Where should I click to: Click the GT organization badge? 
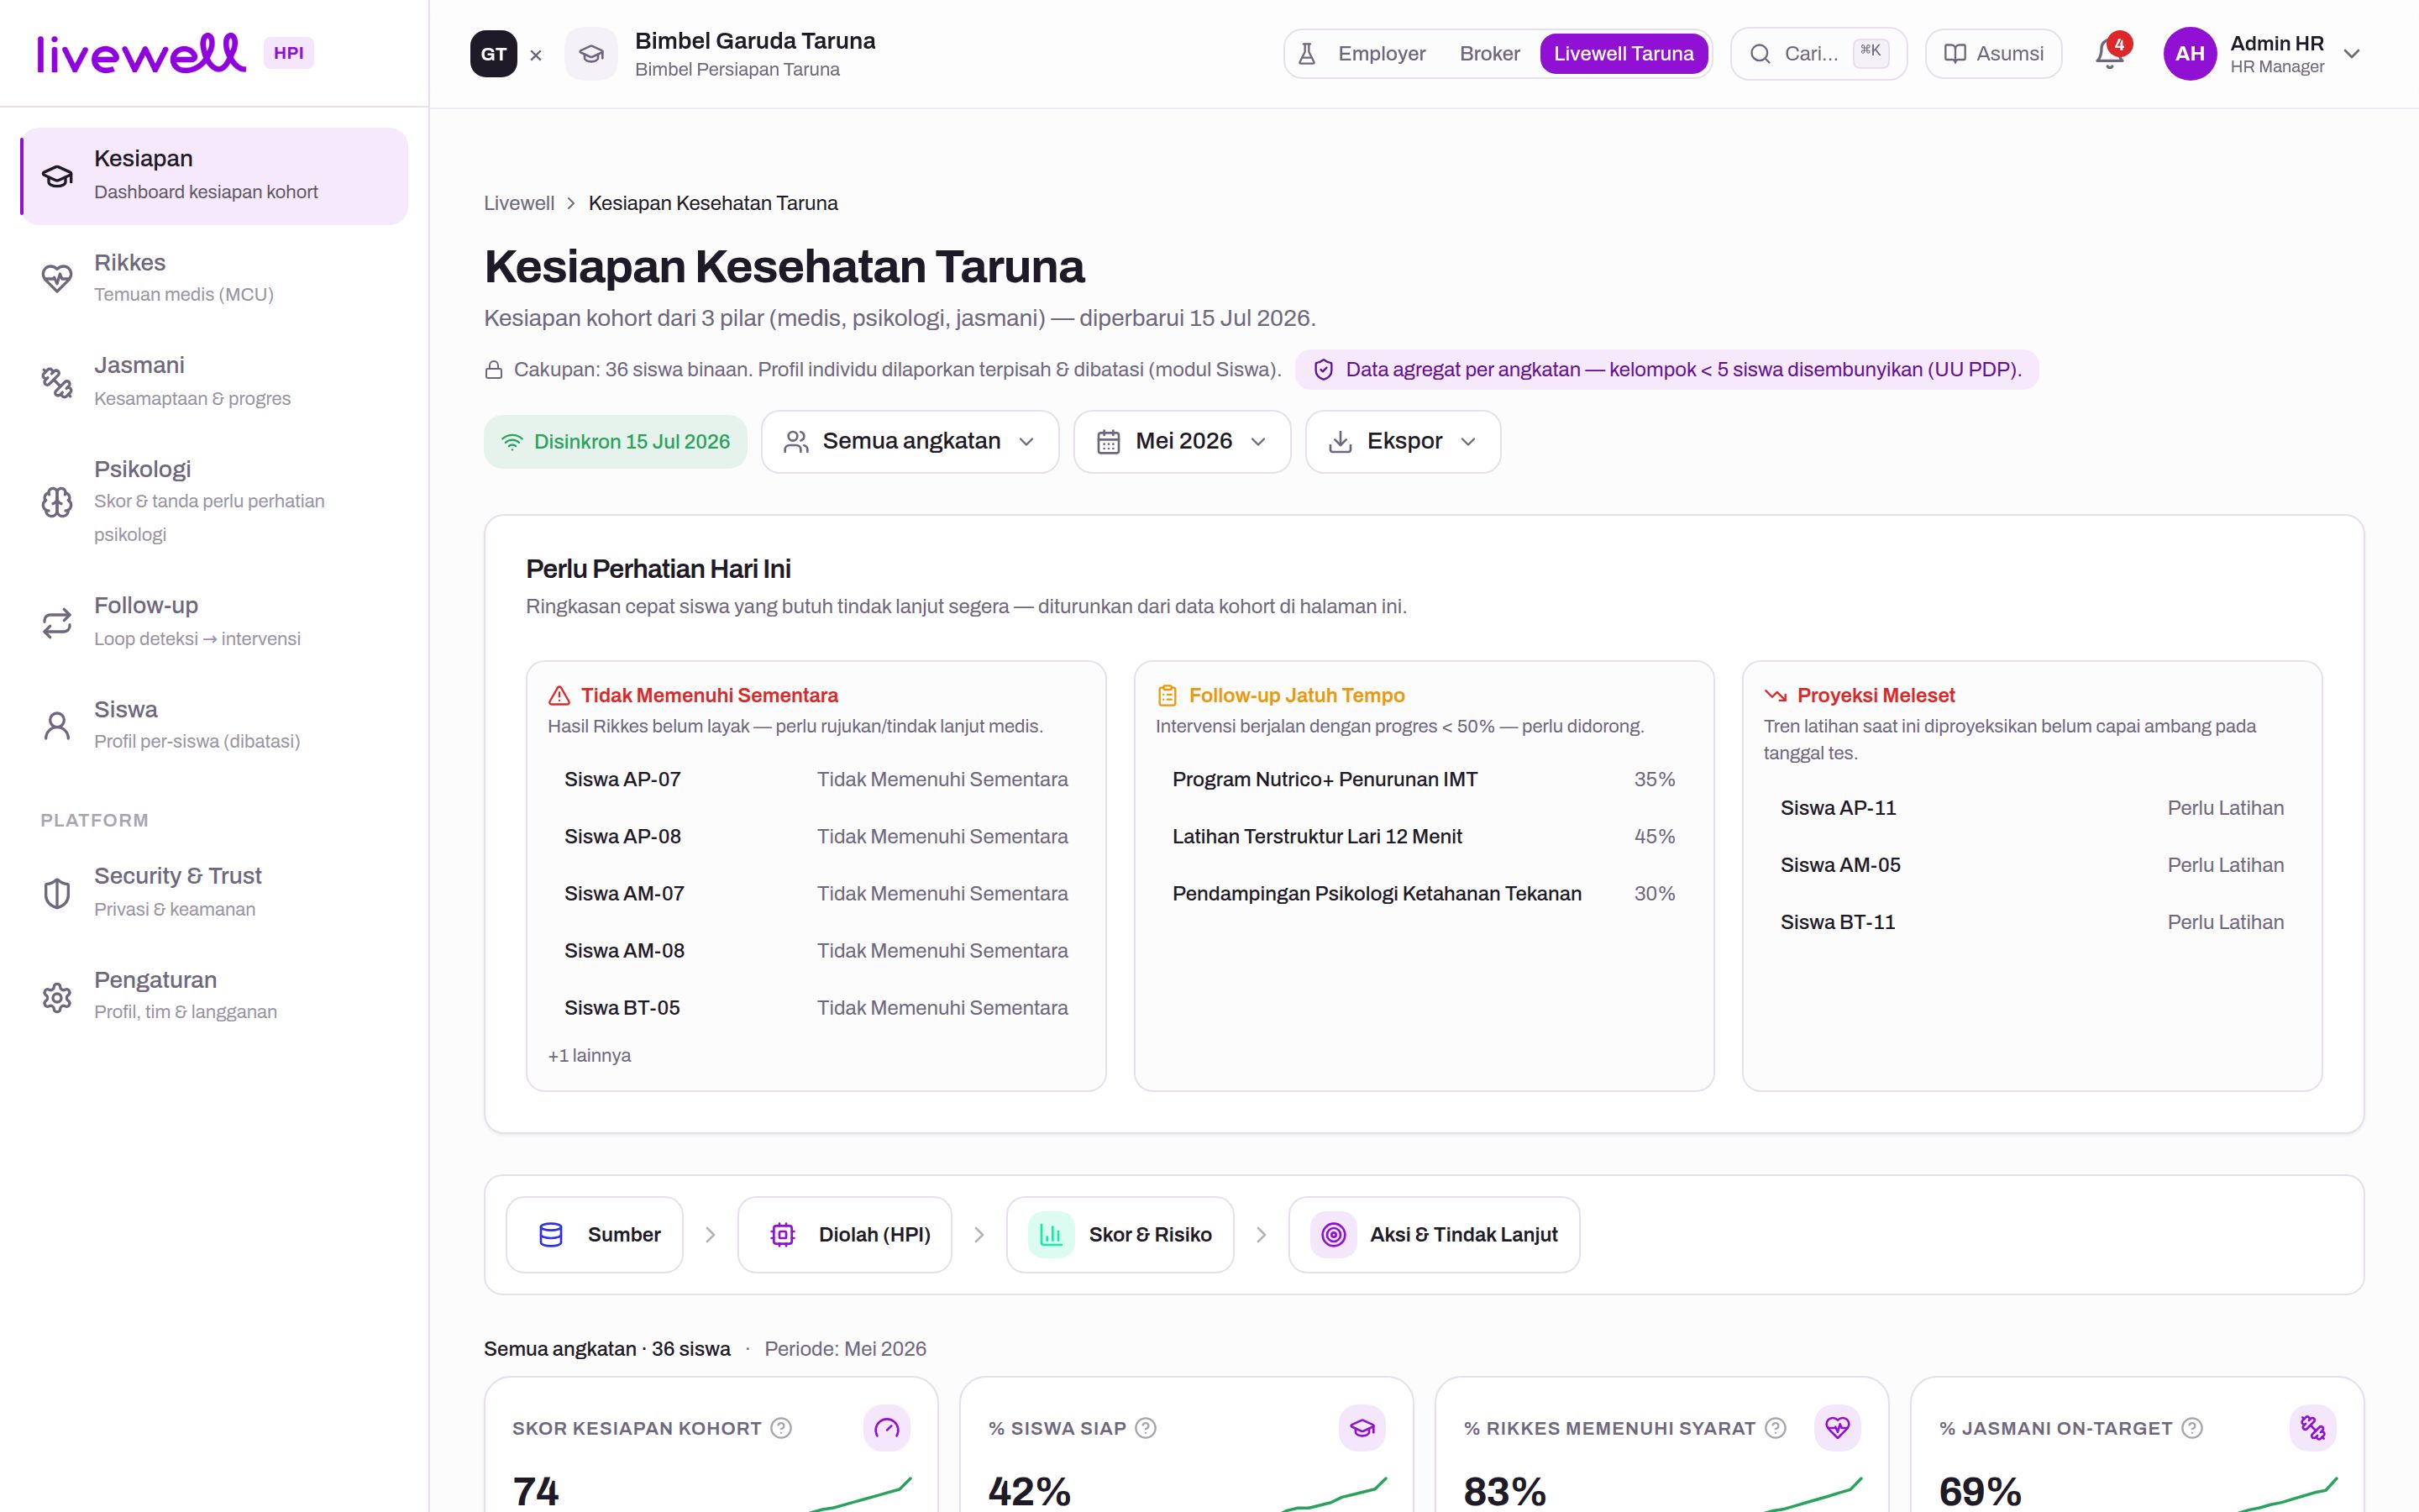pyautogui.click(x=494, y=54)
